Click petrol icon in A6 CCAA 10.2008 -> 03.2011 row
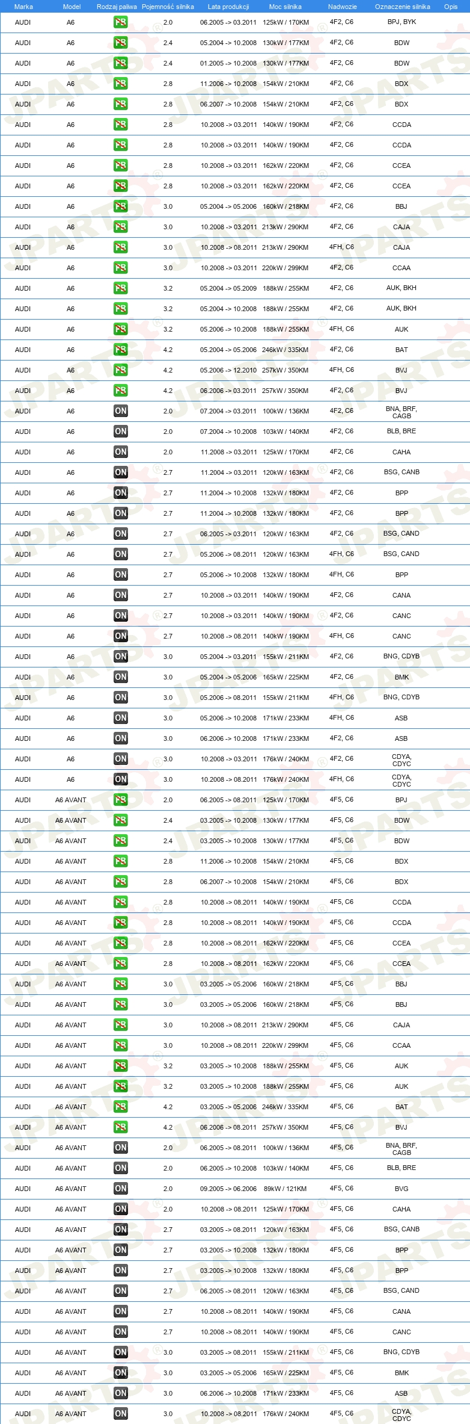The width and height of the screenshot is (470, 1424). coord(121,268)
